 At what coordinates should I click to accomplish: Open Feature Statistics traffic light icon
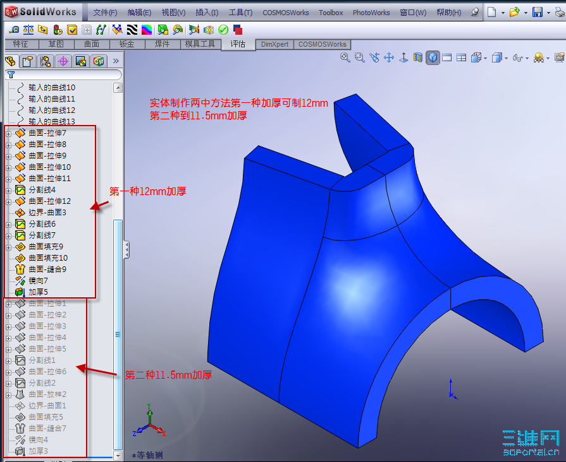coord(58,30)
